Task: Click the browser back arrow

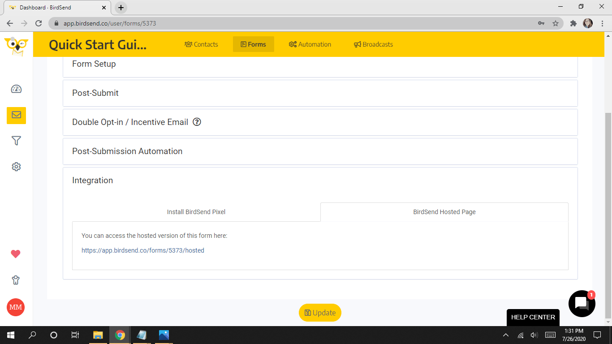Action: click(x=10, y=23)
